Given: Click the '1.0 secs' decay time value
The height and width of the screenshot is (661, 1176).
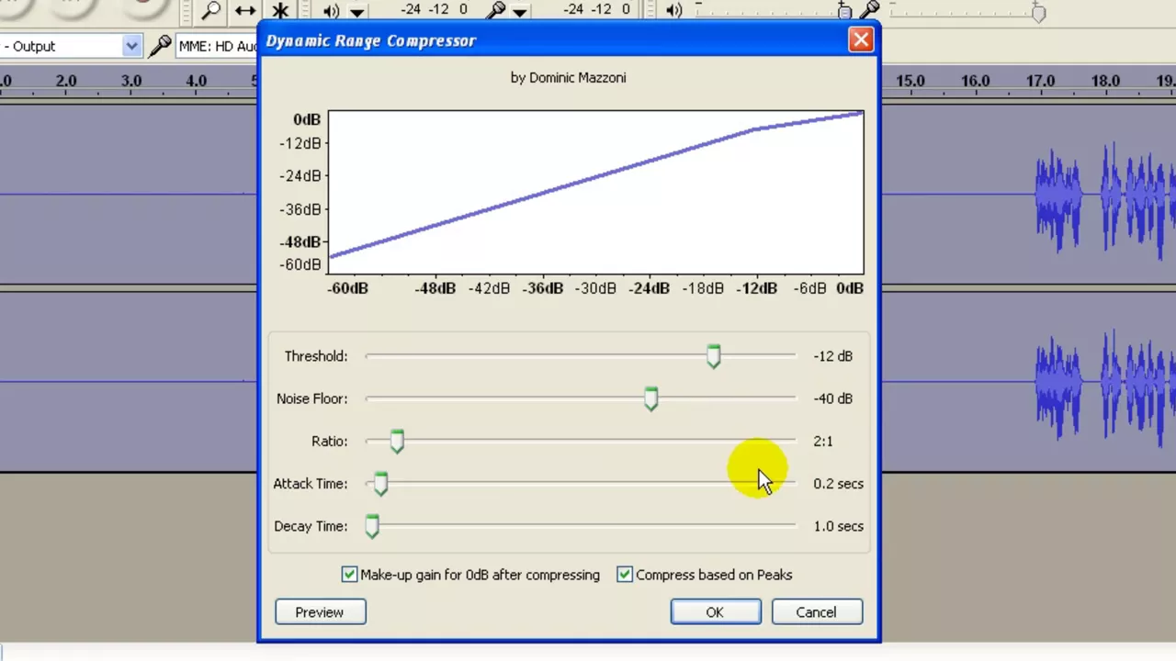Looking at the screenshot, I should pyautogui.click(x=838, y=526).
